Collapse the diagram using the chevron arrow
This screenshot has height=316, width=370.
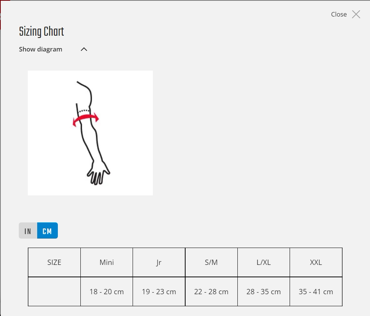tap(84, 49)
